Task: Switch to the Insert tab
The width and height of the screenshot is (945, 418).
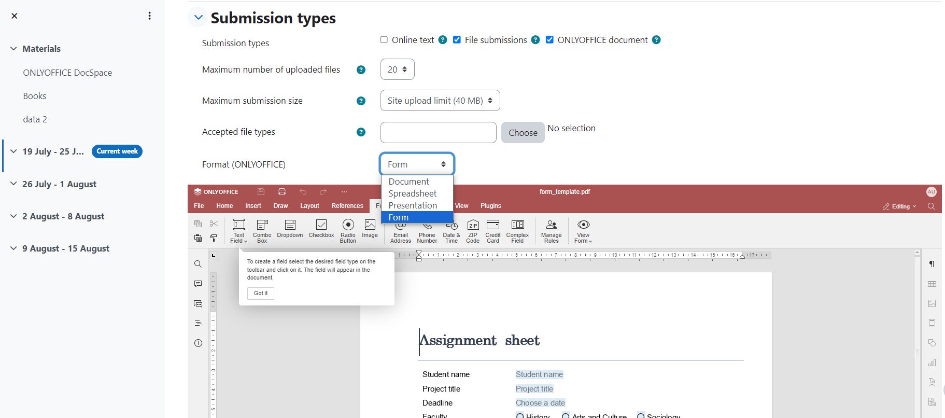Action: [253, 206]
